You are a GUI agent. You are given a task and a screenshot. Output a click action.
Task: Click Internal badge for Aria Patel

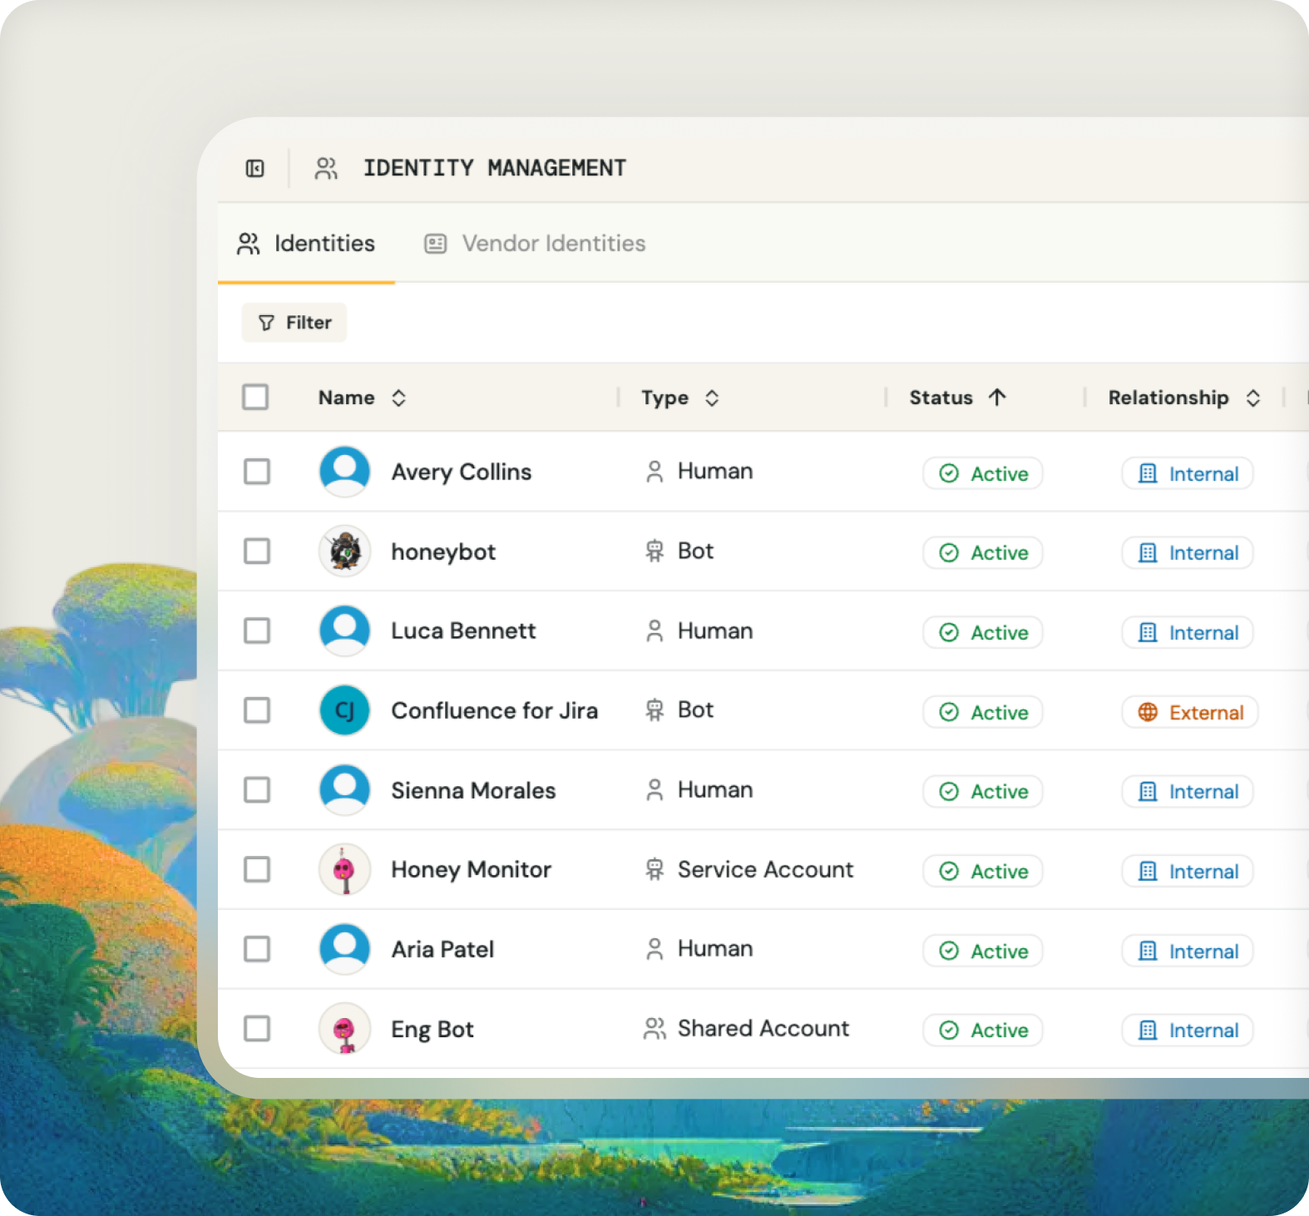tap(1188, 952)
